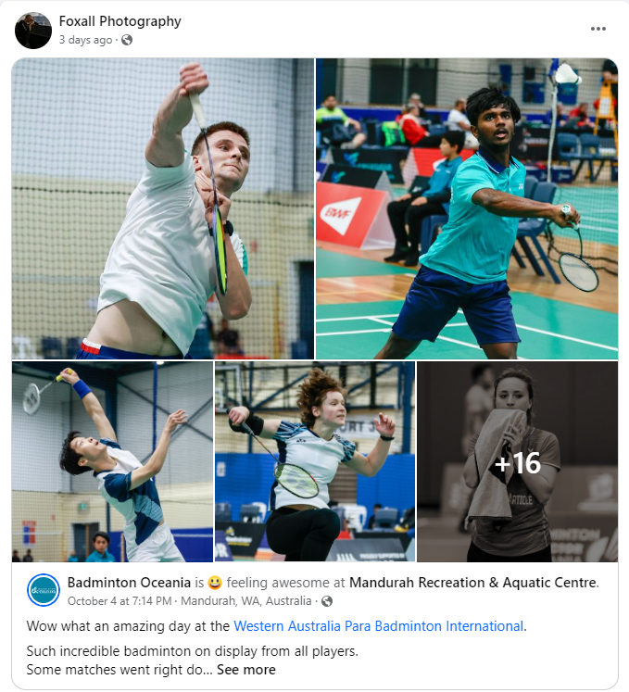
Task: Open the three-dots post options menu
Action: point(598,29)
